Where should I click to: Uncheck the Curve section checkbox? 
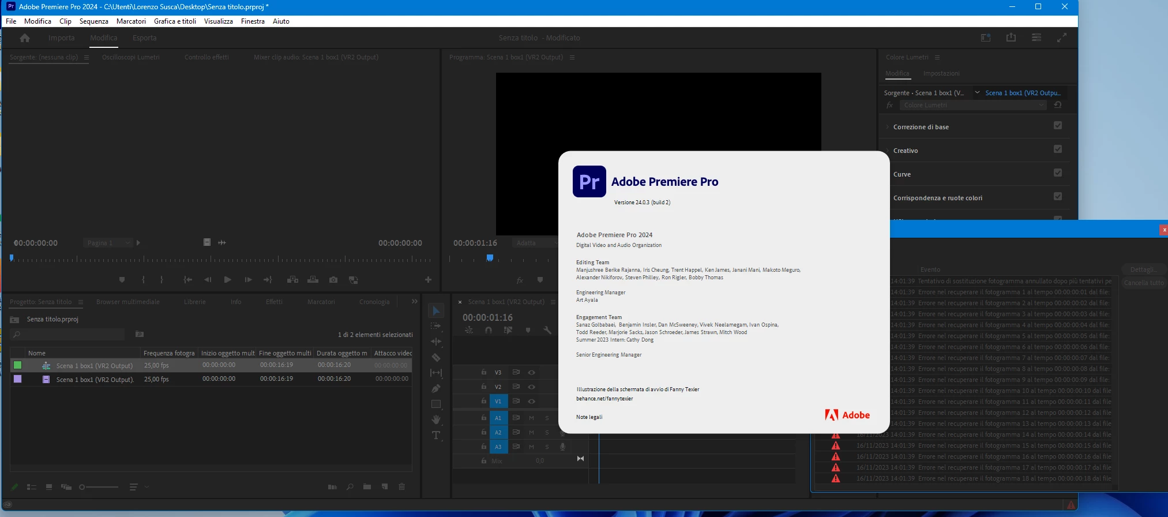(1058, 173)
